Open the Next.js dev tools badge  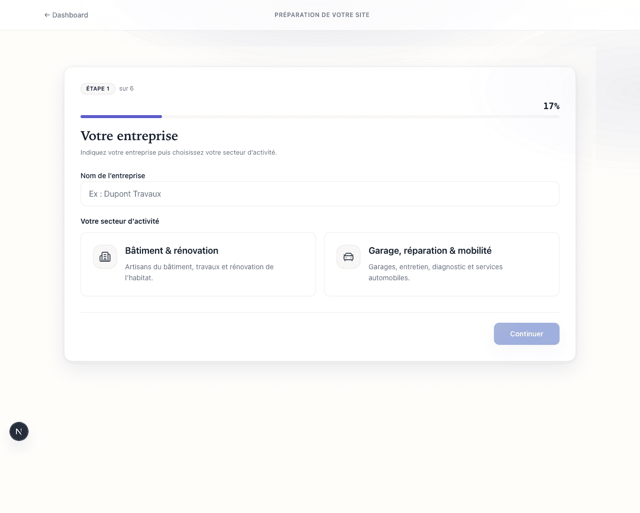click(19, 431)
